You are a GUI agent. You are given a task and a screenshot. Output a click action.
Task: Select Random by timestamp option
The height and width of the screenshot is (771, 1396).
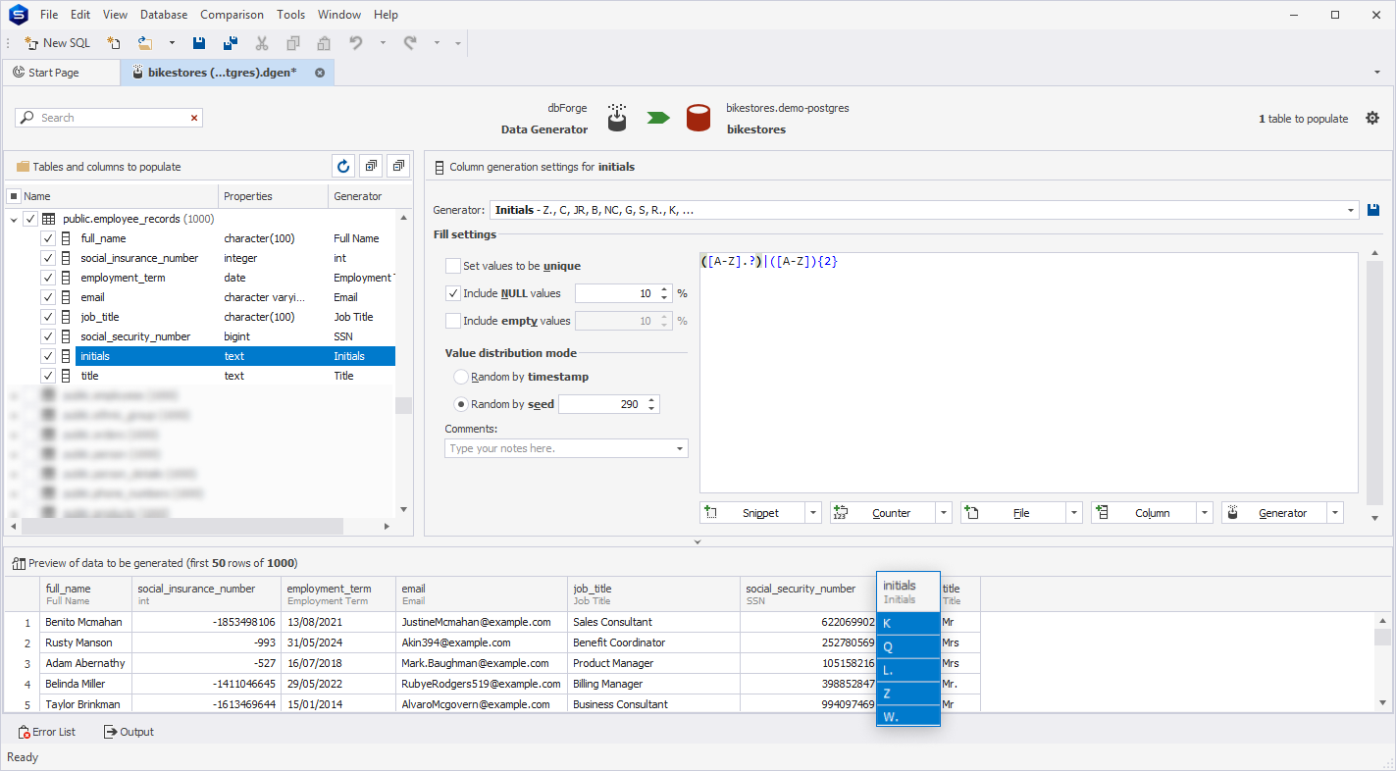[x=460, y=377]
